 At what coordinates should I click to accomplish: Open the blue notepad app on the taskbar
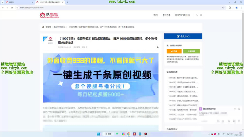pos(140,134)
